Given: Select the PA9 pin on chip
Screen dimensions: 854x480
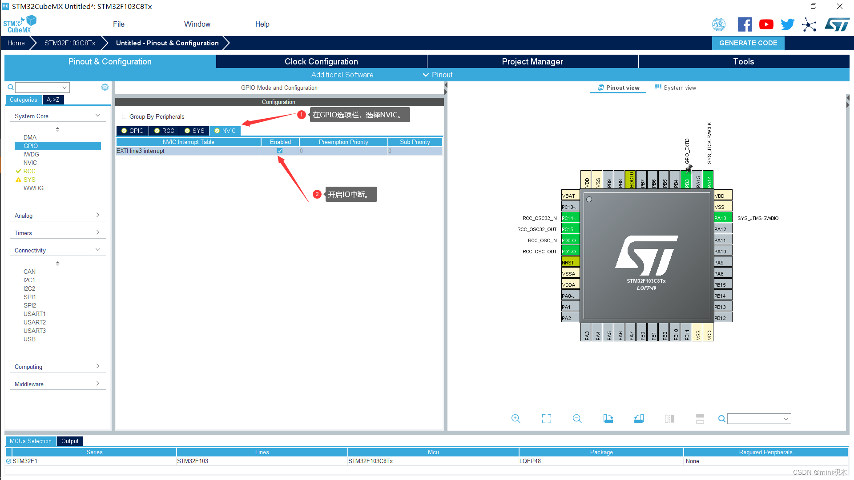Looking at the screenshot, I should click(723, 262).
